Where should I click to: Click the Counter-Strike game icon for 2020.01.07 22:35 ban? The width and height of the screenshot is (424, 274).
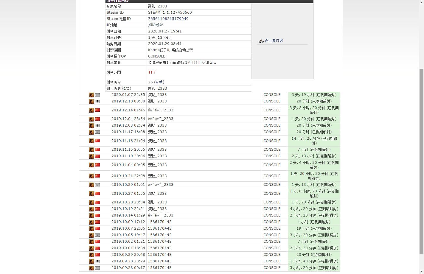tap(91, 95)
